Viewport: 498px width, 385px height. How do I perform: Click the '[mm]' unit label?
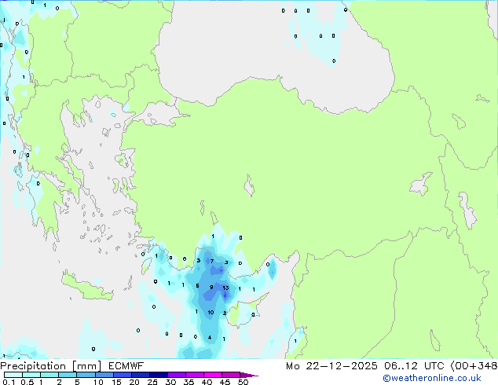tap(86, 366)
